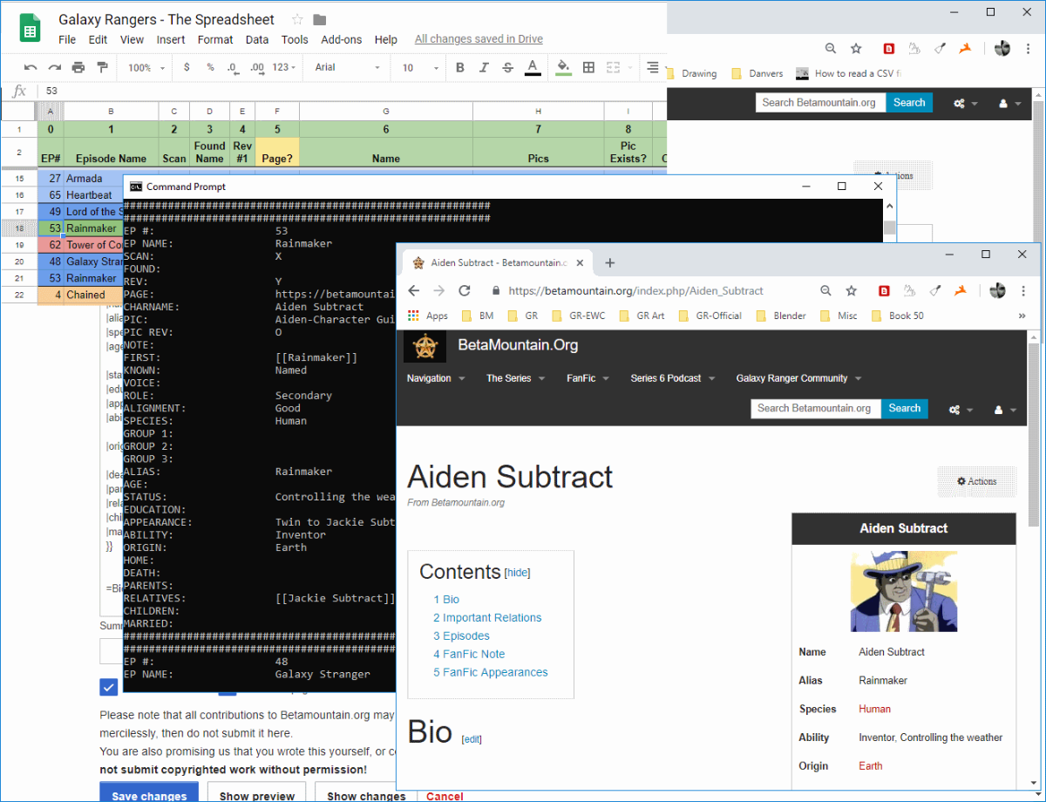
Task: Toggle the blue checkbox in the background edit page
Action: (x=109, y=687)
